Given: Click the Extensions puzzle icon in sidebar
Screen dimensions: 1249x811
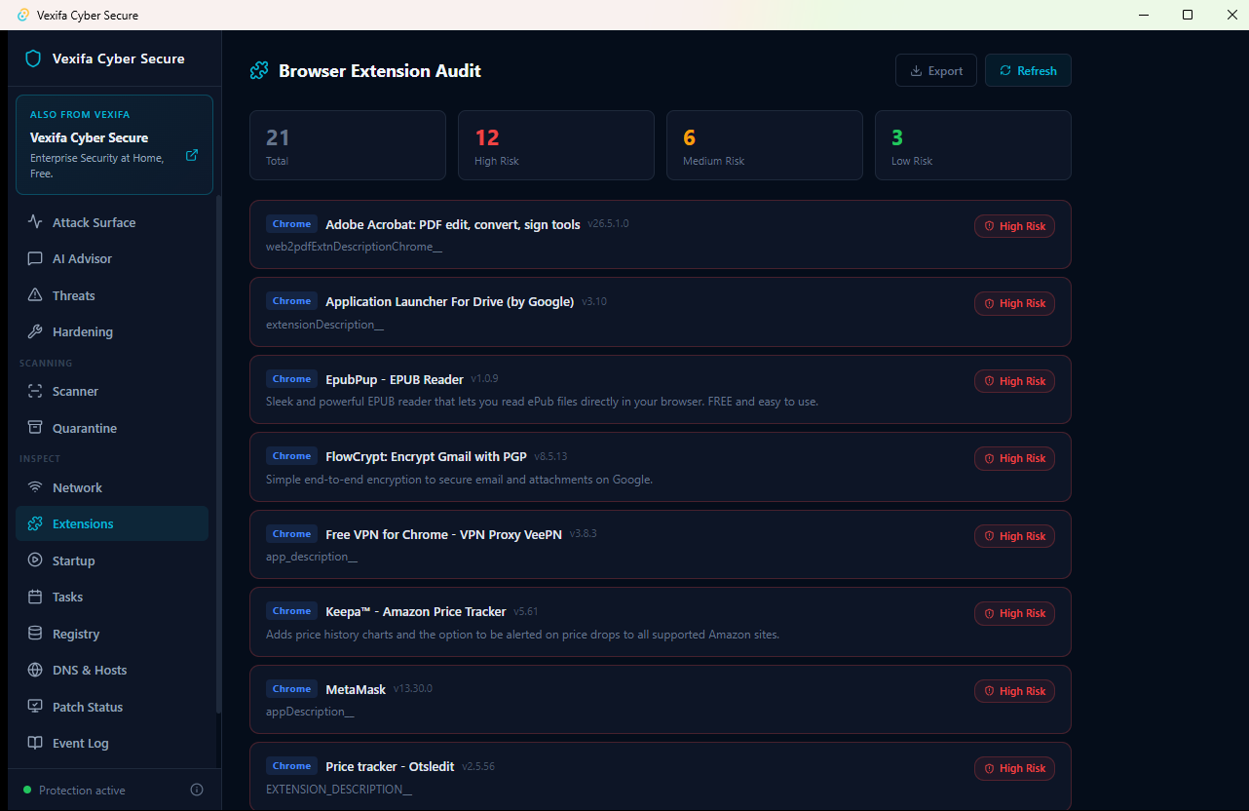Looking at the screenshot, I should coord(35,523).
